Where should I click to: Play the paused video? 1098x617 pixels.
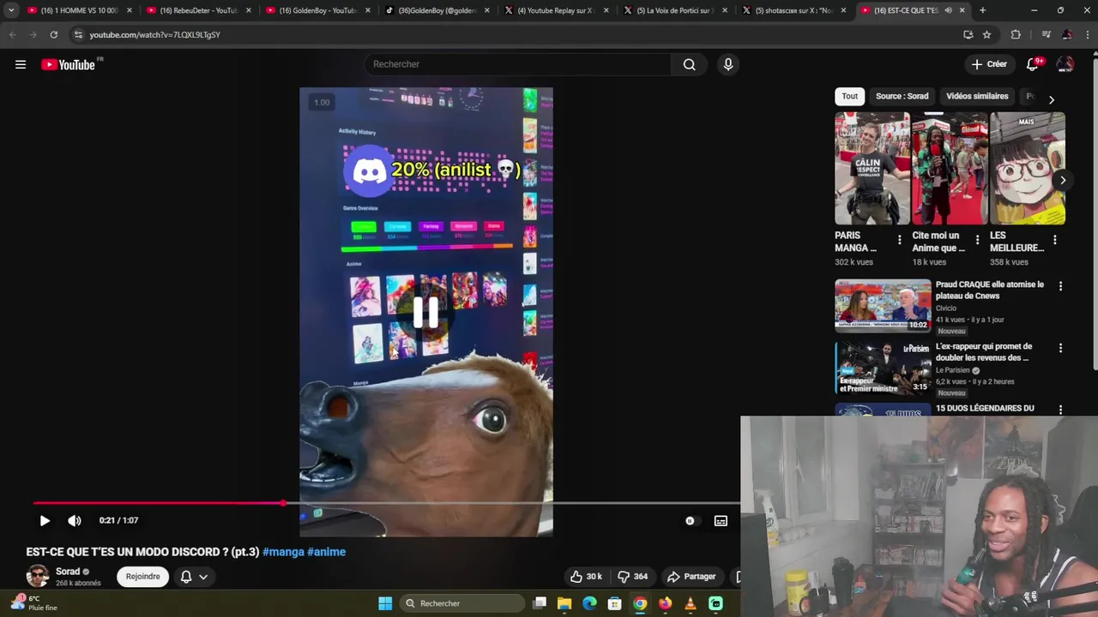pos(45,520)
